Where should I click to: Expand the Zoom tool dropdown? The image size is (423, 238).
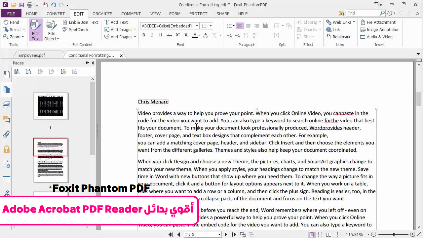coord(23,37)
